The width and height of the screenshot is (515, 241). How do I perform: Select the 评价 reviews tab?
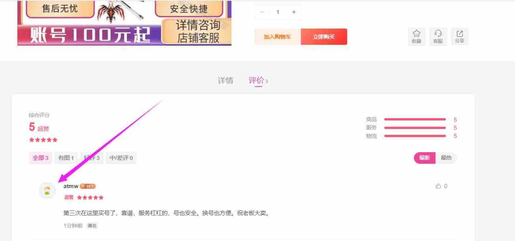(x=256, y=80)
